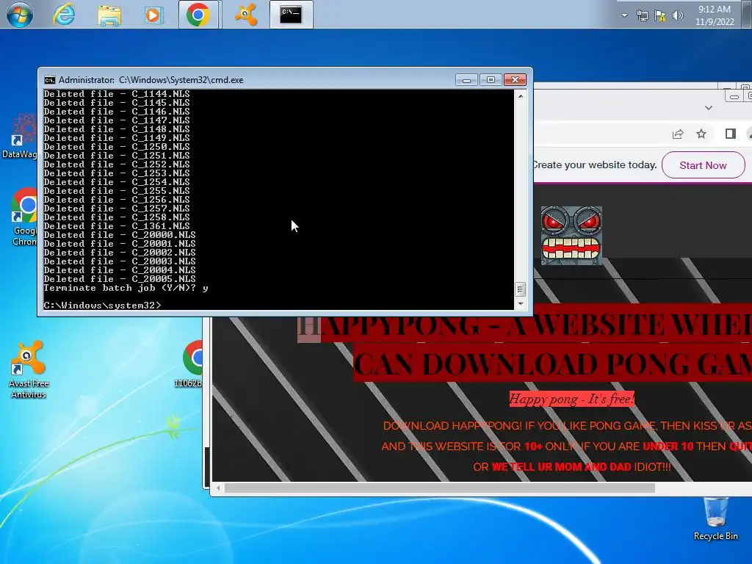752x564 pixels.
Task: Click the 'DOWNLOAD HAPPYPONG!' paragraph line
Action: tap(568, 426)
